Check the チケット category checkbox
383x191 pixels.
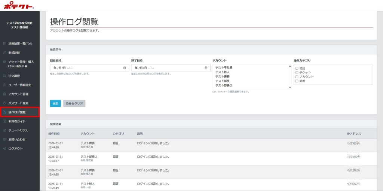coord(297,72)
